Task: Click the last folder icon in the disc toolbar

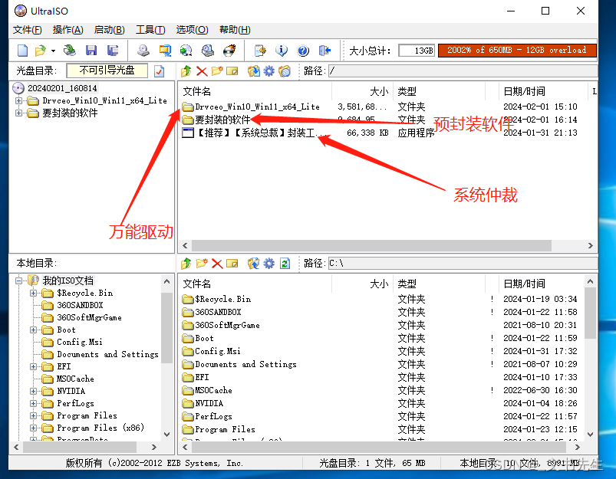Action: pyautogui.click(x=285, y=71)
